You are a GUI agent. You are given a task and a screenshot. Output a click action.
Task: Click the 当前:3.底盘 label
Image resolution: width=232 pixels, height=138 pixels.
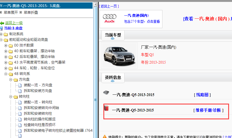click(13, 28)
